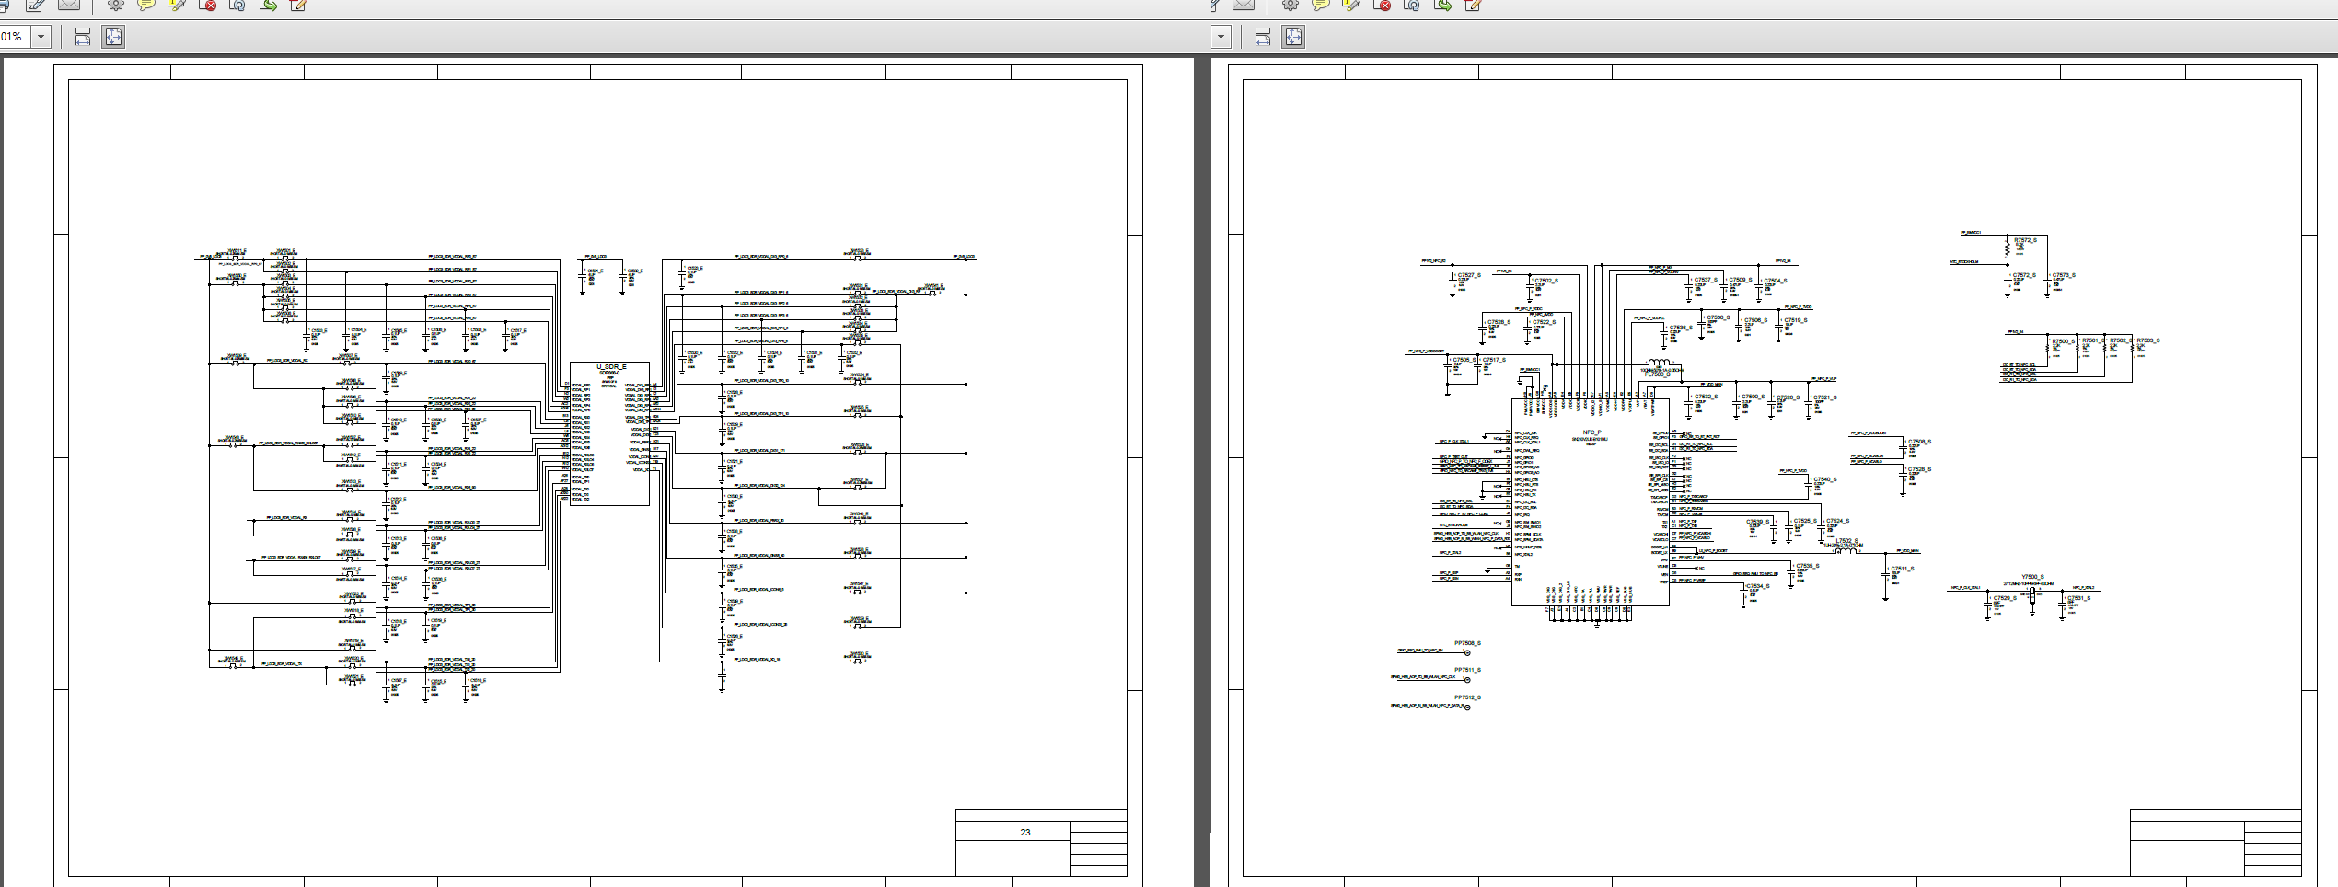The image size is (2338, 887).
Task: Click the zoom percentage field showing 01%
Action: (14, 37)
